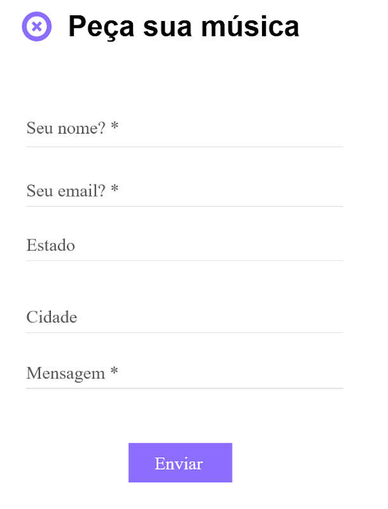Focus the Mensagem text area
Viewport: 388px width, 509px height.
(x=184, y=373)
